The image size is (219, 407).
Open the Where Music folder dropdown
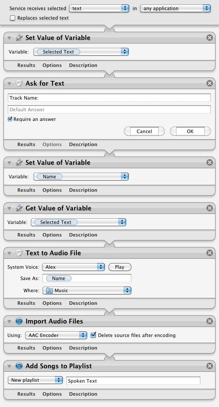point(87,290)
